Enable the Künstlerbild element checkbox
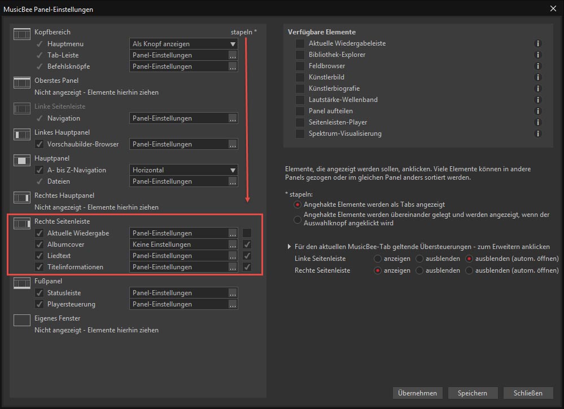 click(x=300, y=77)
